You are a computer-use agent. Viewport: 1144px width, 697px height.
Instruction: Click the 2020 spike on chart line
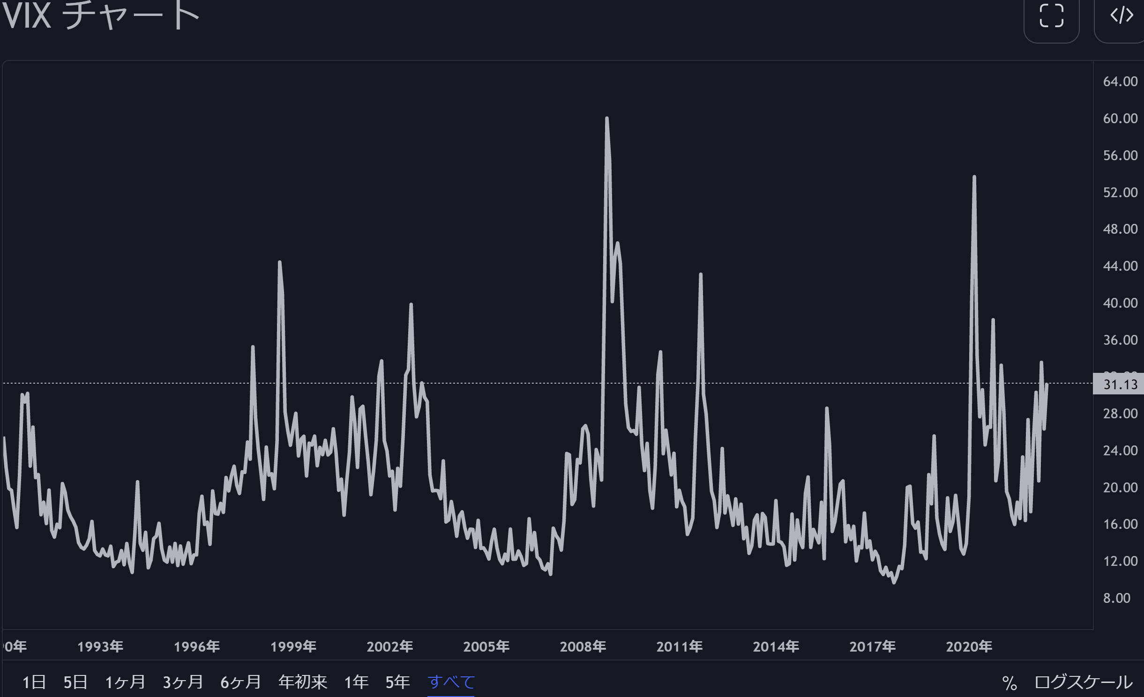click(974, 178)
